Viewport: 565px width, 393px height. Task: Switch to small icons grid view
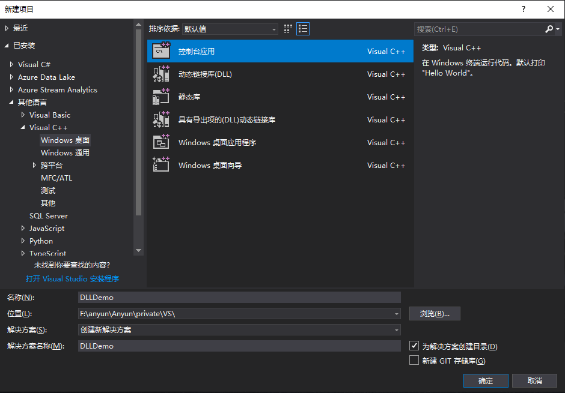[x=288, y=29]
